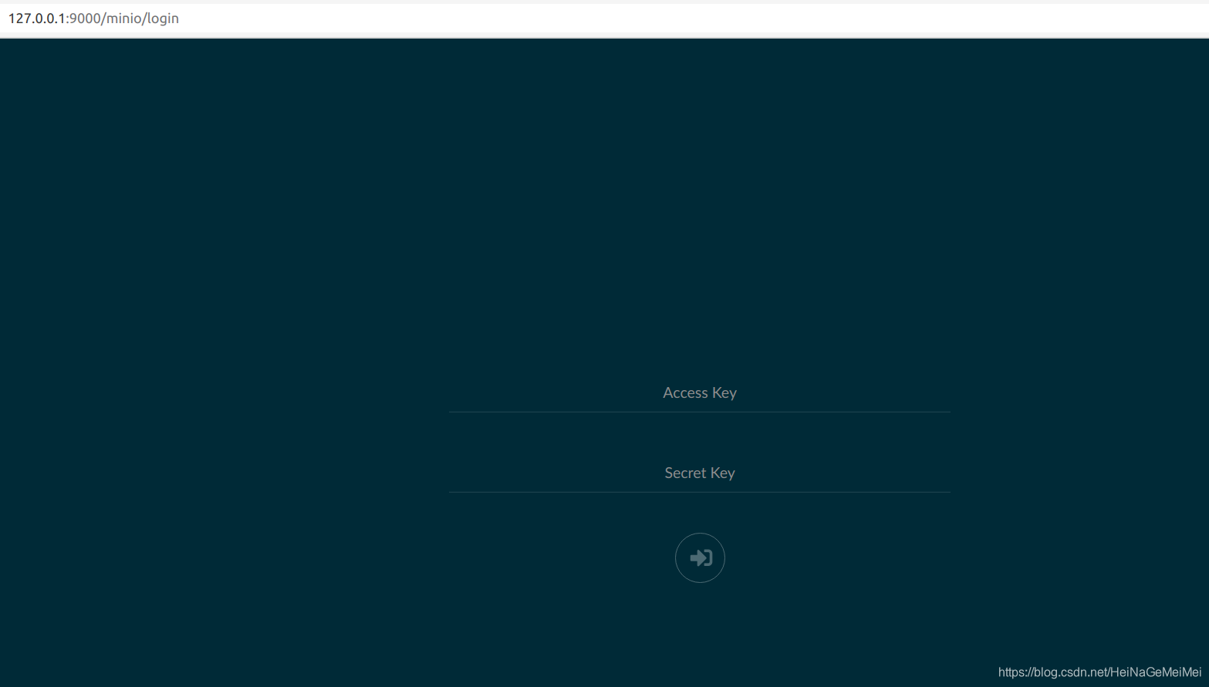Focus the Access Key input field
Image resolution: width=1209 pixels, height=687 pixels.
click(x=699, y=393)
